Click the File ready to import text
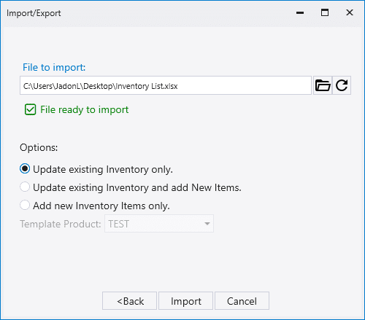This screenshot has width=365, height=320. pyautogui.click(x=84, y=110)
